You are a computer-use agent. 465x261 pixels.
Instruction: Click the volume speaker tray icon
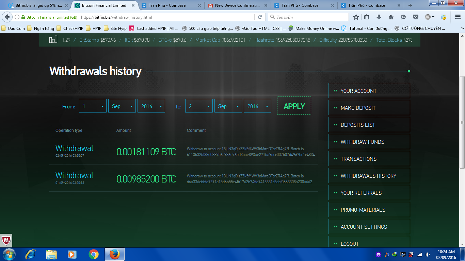[x=428, y=254]
